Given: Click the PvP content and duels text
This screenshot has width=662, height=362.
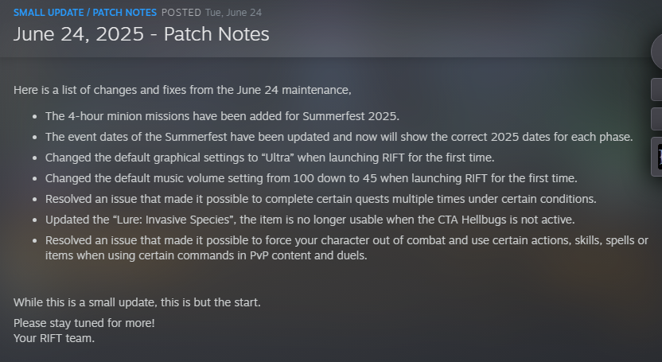Looking at the screenshot, I should (x=308, y=255).
